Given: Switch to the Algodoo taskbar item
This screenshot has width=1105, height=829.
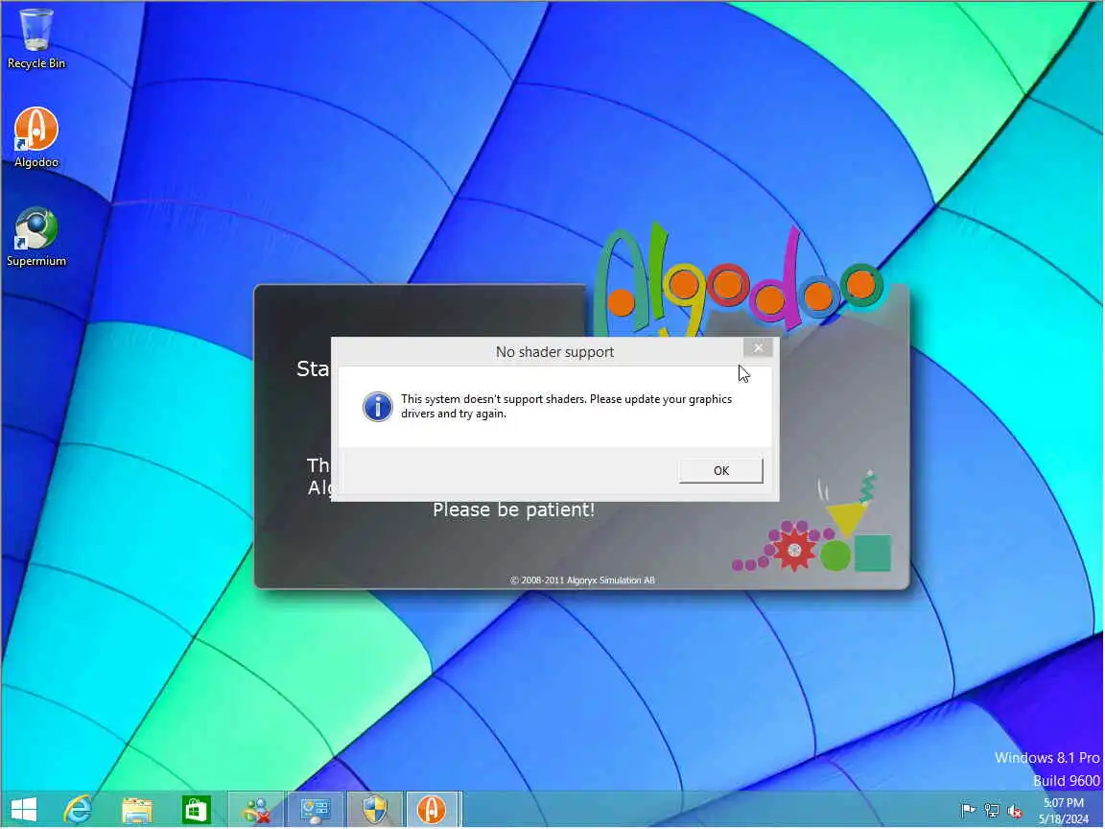Looking at the screenshot, I should (x=433, y=809).
